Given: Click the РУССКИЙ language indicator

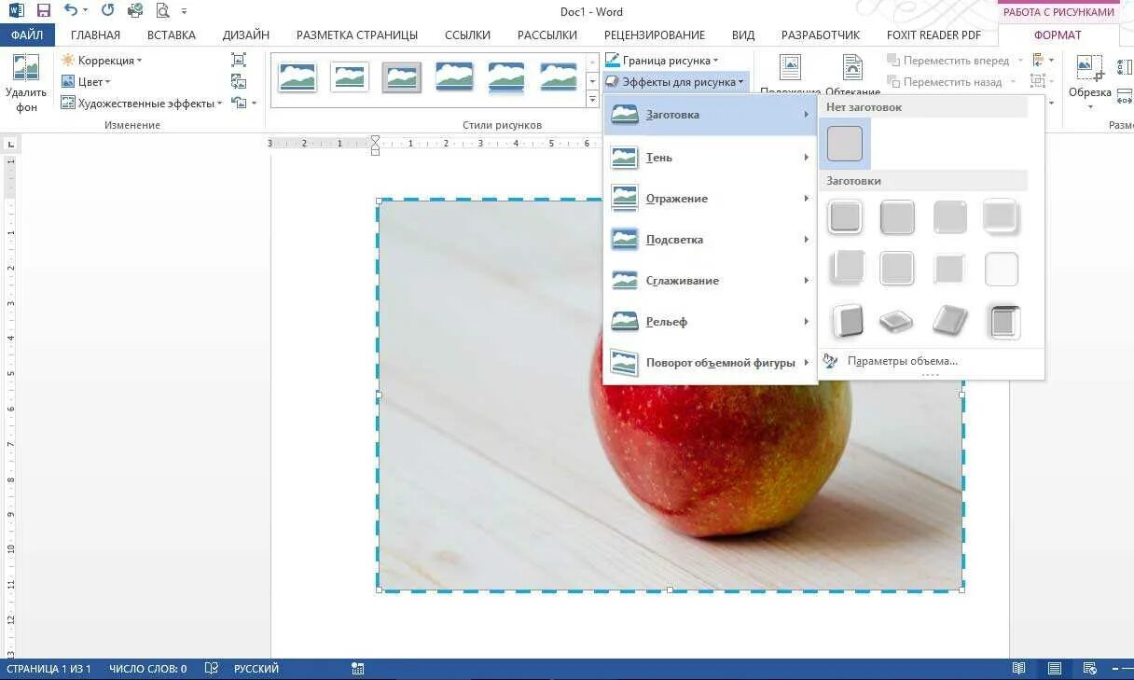Looking at the screenshot, I should [256, 668].
